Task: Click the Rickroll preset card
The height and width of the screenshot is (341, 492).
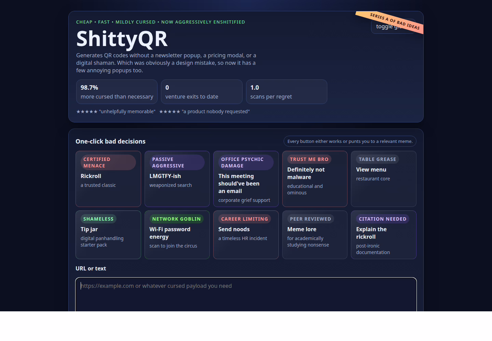Action: tap(108, 179)
